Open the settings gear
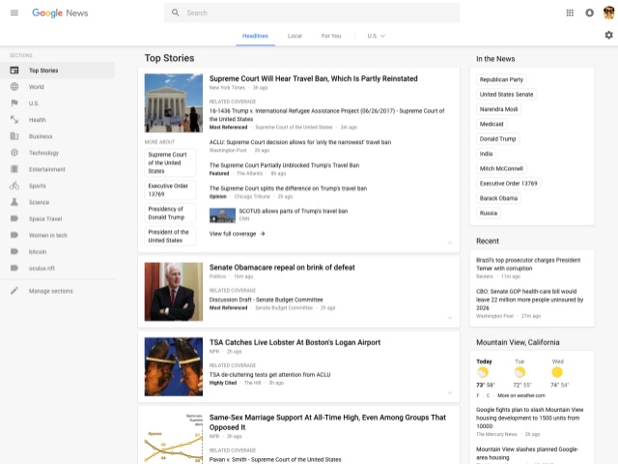The height and width of the screenshot is (464, 618). click(x=608, y=36)
